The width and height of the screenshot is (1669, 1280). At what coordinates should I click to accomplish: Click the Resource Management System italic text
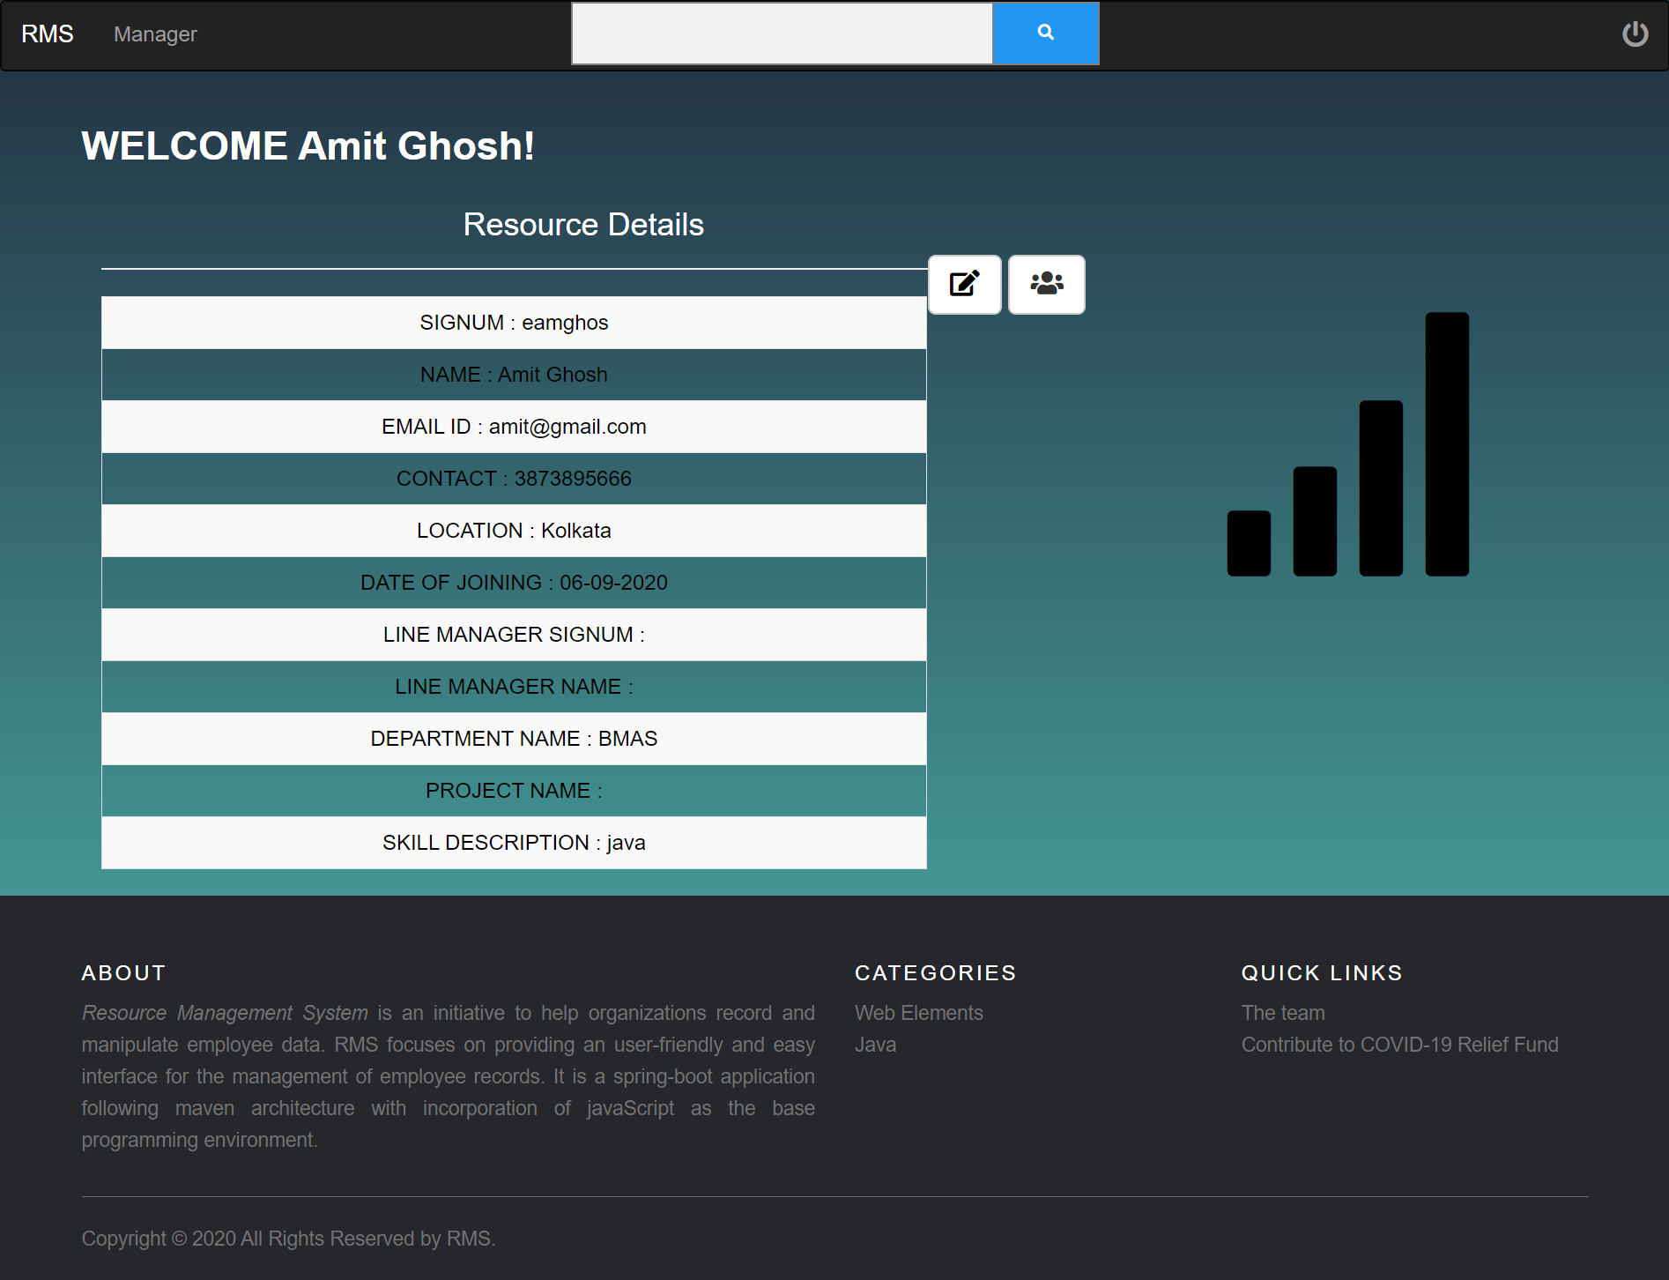[x=225, y=1013]
